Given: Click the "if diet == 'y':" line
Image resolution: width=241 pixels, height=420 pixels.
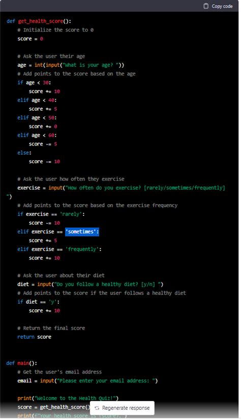Looking at the screenshot, I should coord(39,302).
